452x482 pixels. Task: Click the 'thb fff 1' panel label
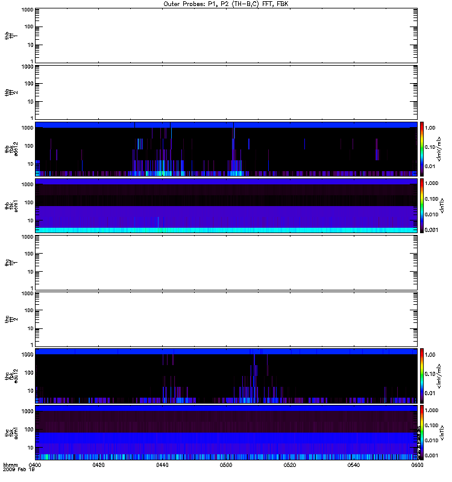[11, 36]
